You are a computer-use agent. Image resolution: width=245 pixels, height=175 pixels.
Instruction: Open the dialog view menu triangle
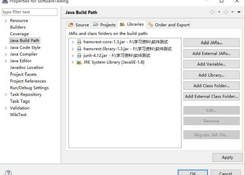pyautogui.click(x=239, y=12)
